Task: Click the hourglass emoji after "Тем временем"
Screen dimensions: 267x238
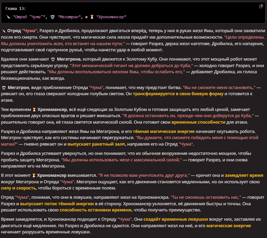Action: 34,109
